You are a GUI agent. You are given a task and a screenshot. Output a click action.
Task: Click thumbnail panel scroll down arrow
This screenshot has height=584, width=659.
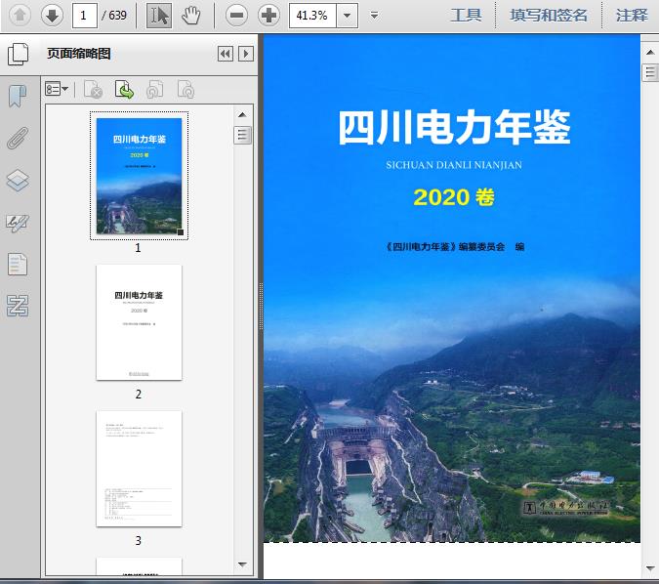242,564
